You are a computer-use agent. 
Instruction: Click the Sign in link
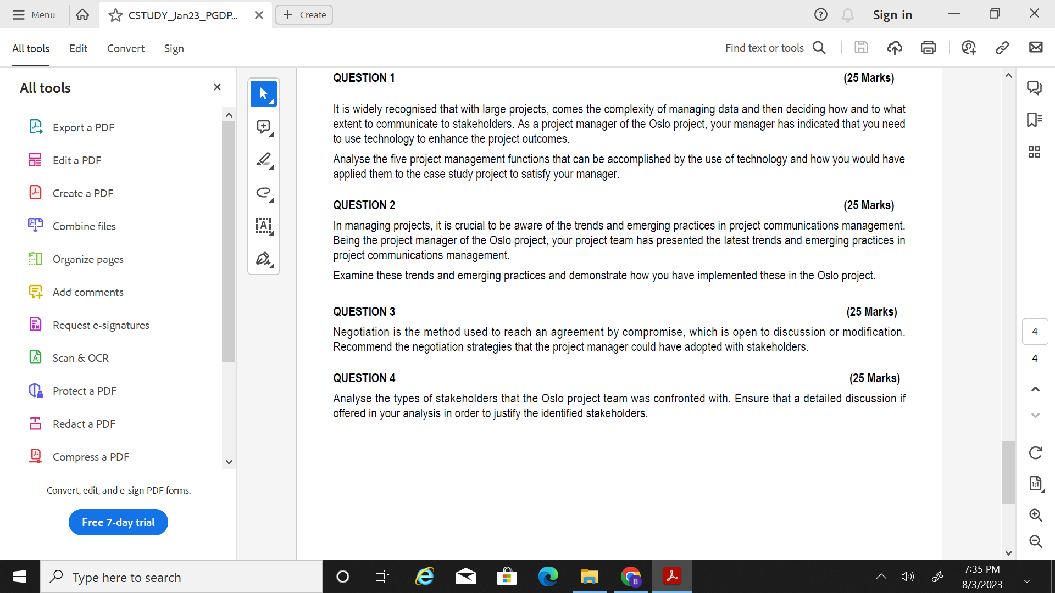pos(892,15)
